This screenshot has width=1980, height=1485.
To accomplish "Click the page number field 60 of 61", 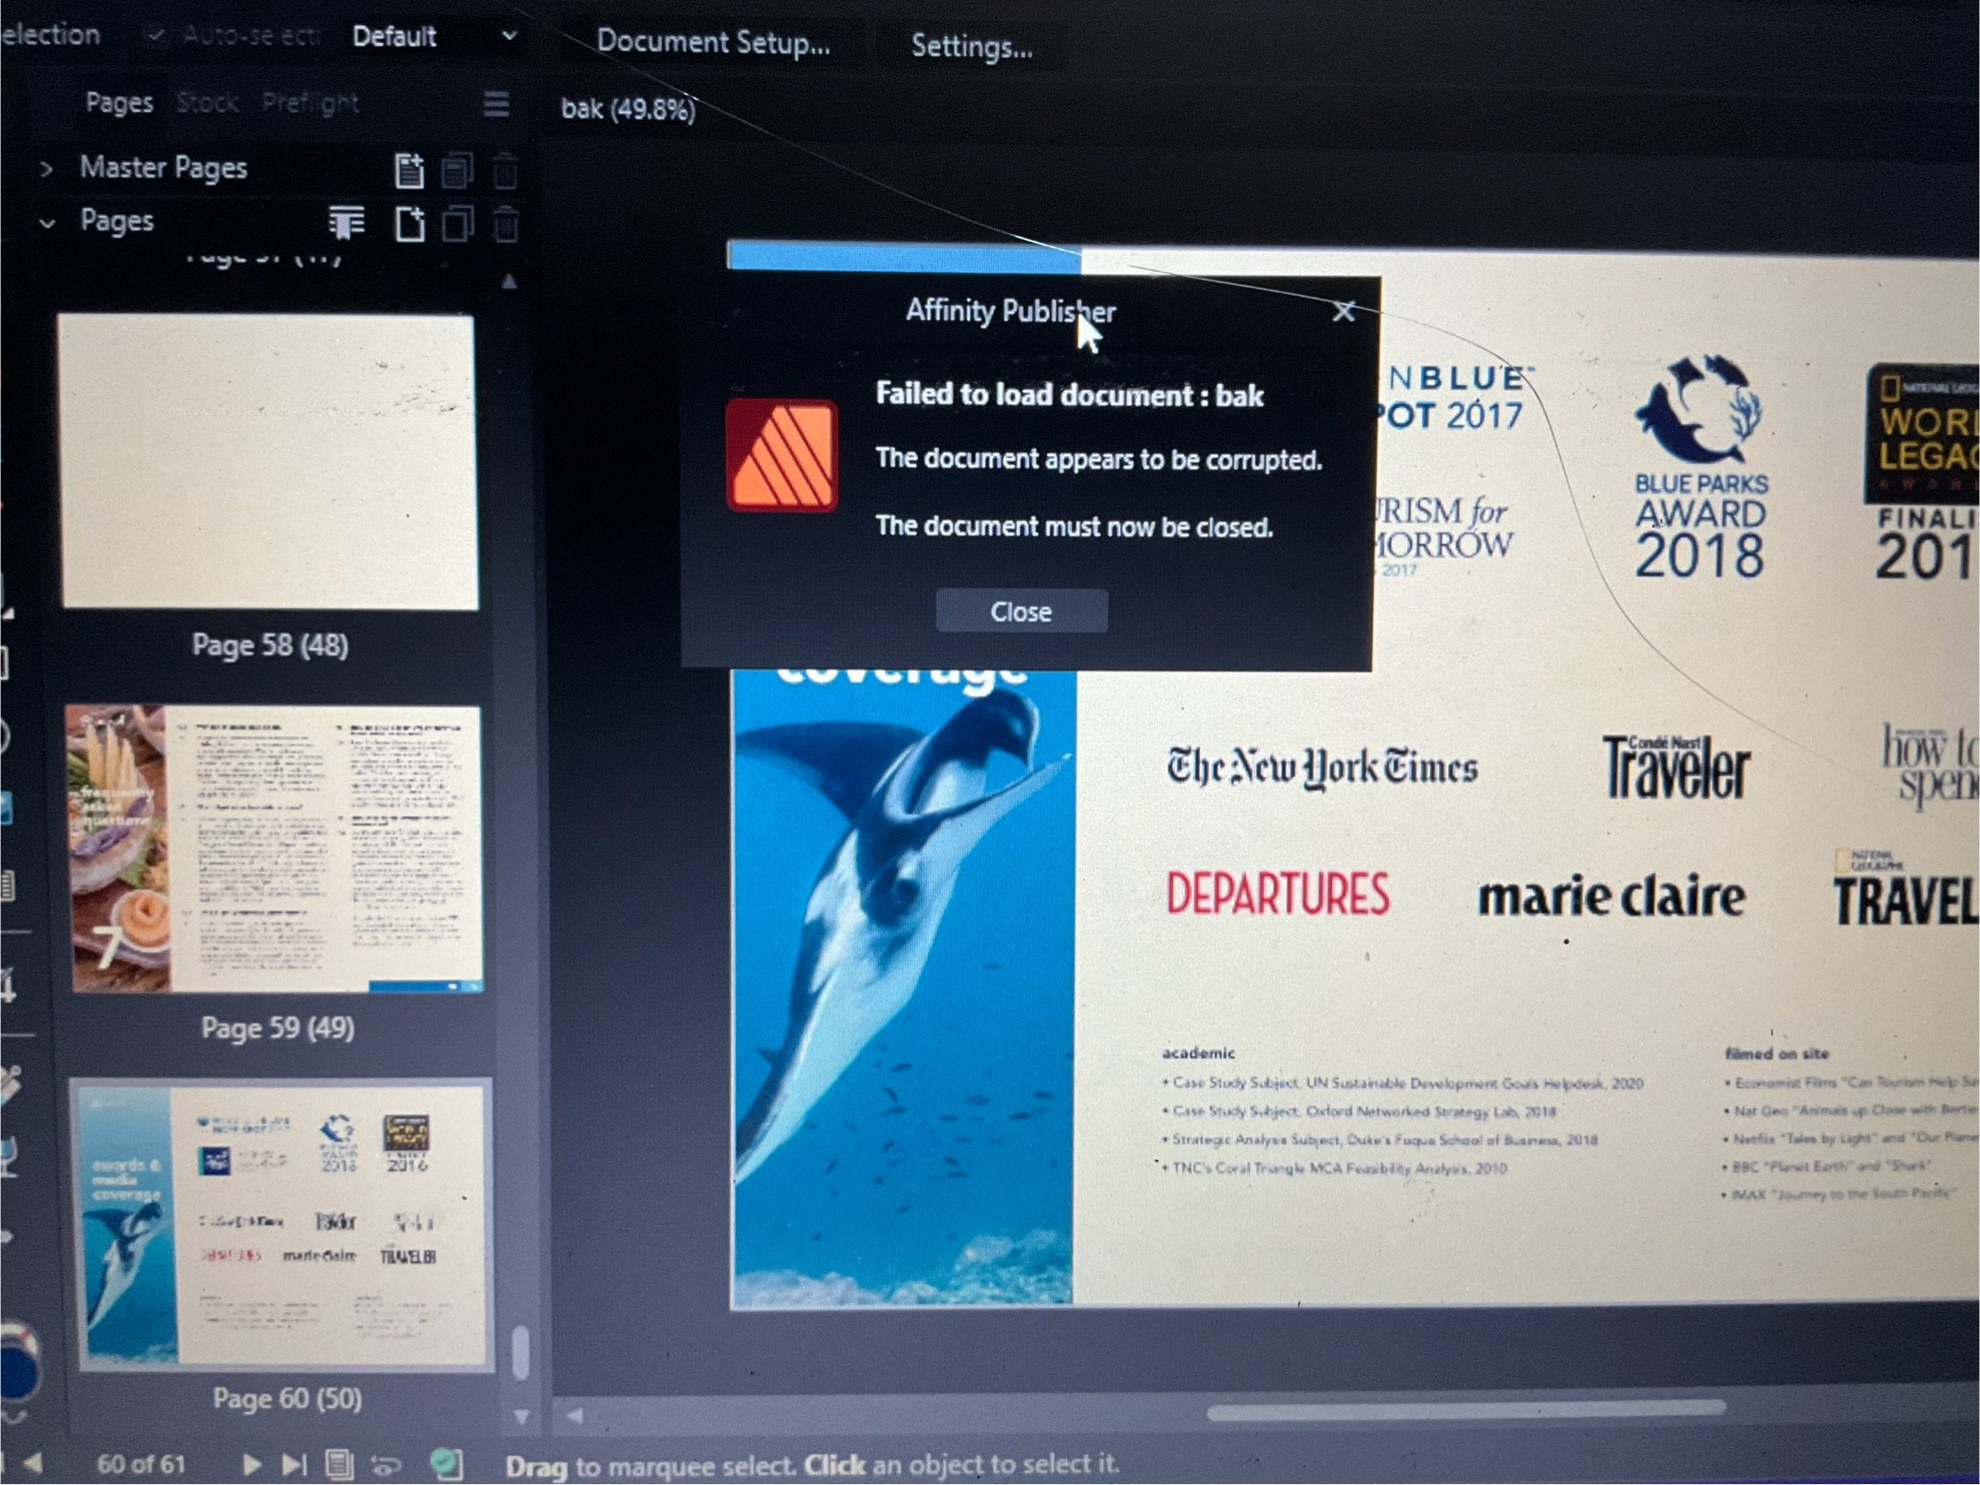I will (141, 1464).
